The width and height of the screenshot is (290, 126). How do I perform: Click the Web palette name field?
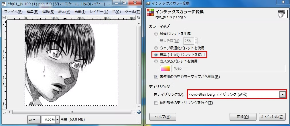[229, 68]
